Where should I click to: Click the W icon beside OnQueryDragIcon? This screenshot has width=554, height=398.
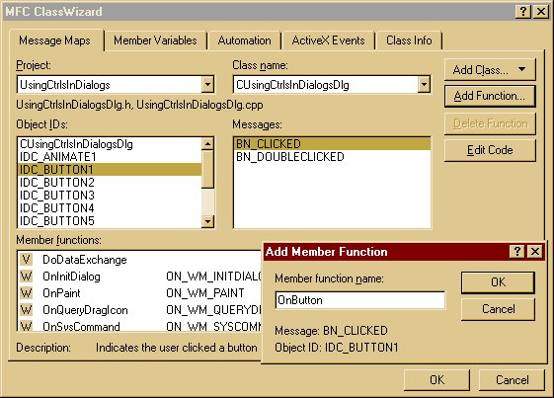26,310
